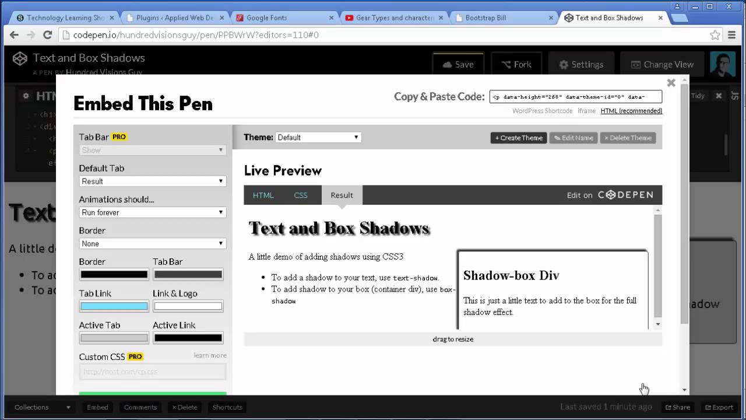Close the Embed This Pen modal
The height and width of the screenshot is (420, 746).
[671, 83]
